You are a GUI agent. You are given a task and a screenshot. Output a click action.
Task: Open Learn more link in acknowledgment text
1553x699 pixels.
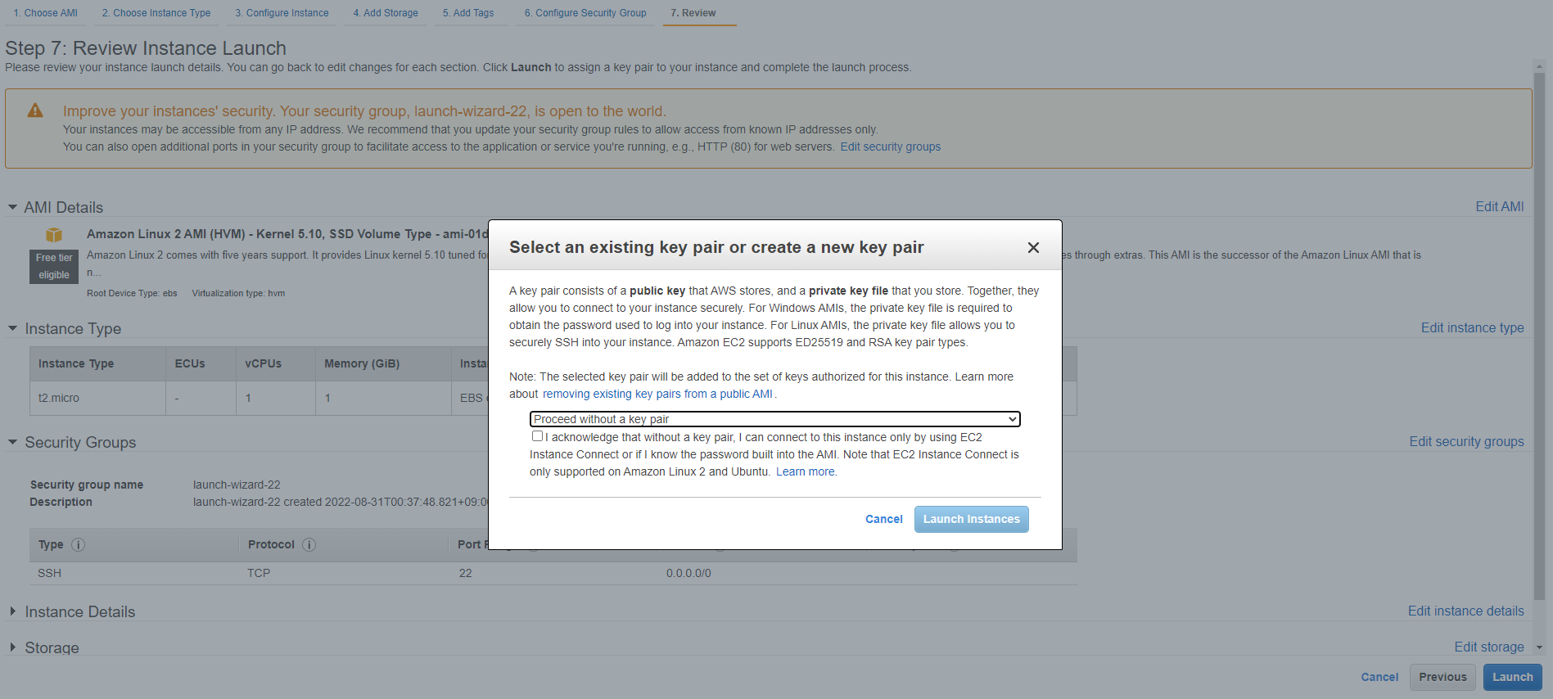(806, 471)
